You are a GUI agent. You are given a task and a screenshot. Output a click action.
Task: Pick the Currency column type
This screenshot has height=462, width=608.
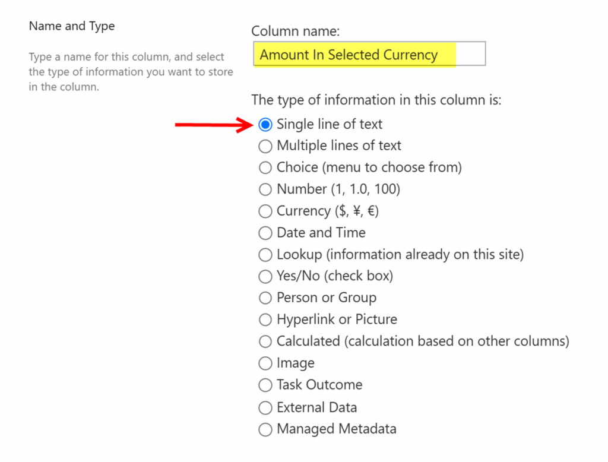(265, 211)
